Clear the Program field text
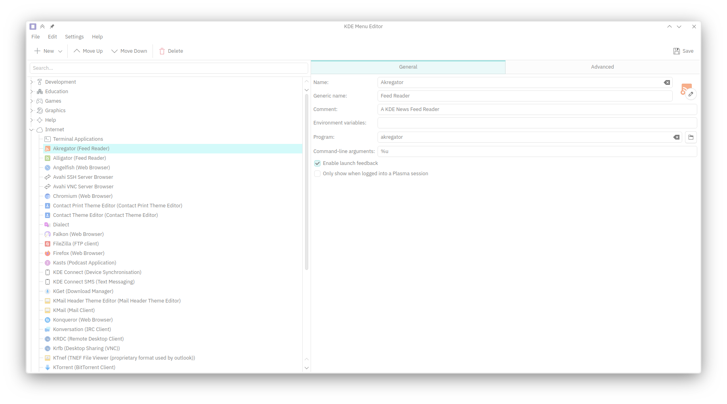 click(676, 137)
